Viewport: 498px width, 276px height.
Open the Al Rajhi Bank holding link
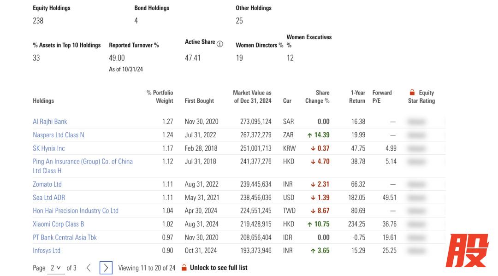pos(50,122)
